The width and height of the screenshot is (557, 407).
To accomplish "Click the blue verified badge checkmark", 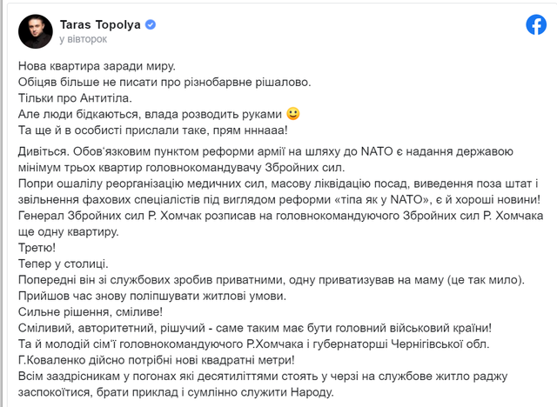I will [151, 24].
